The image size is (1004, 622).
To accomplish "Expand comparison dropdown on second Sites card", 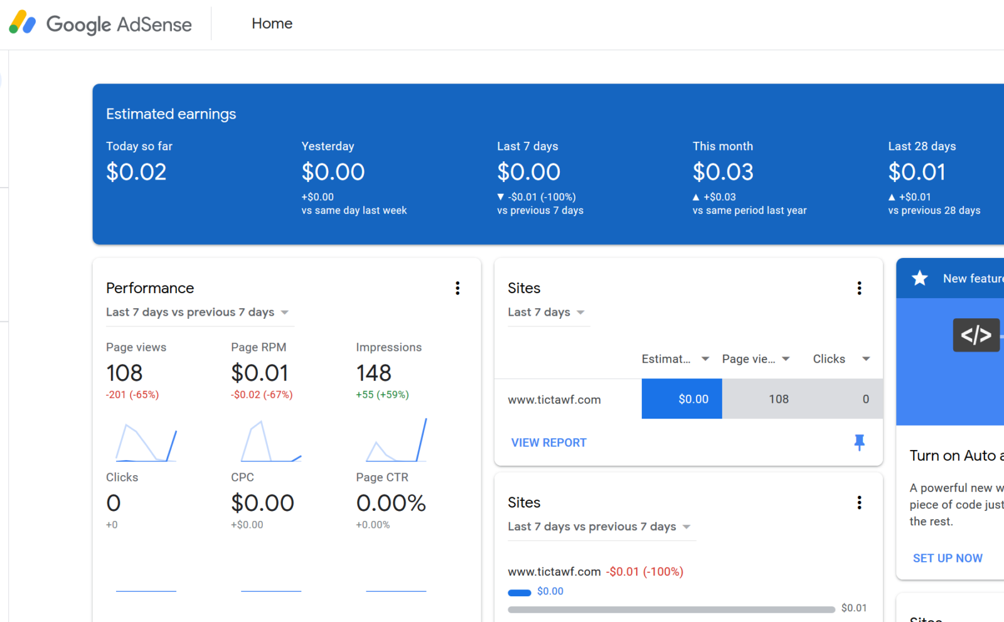I will [686, 527].
